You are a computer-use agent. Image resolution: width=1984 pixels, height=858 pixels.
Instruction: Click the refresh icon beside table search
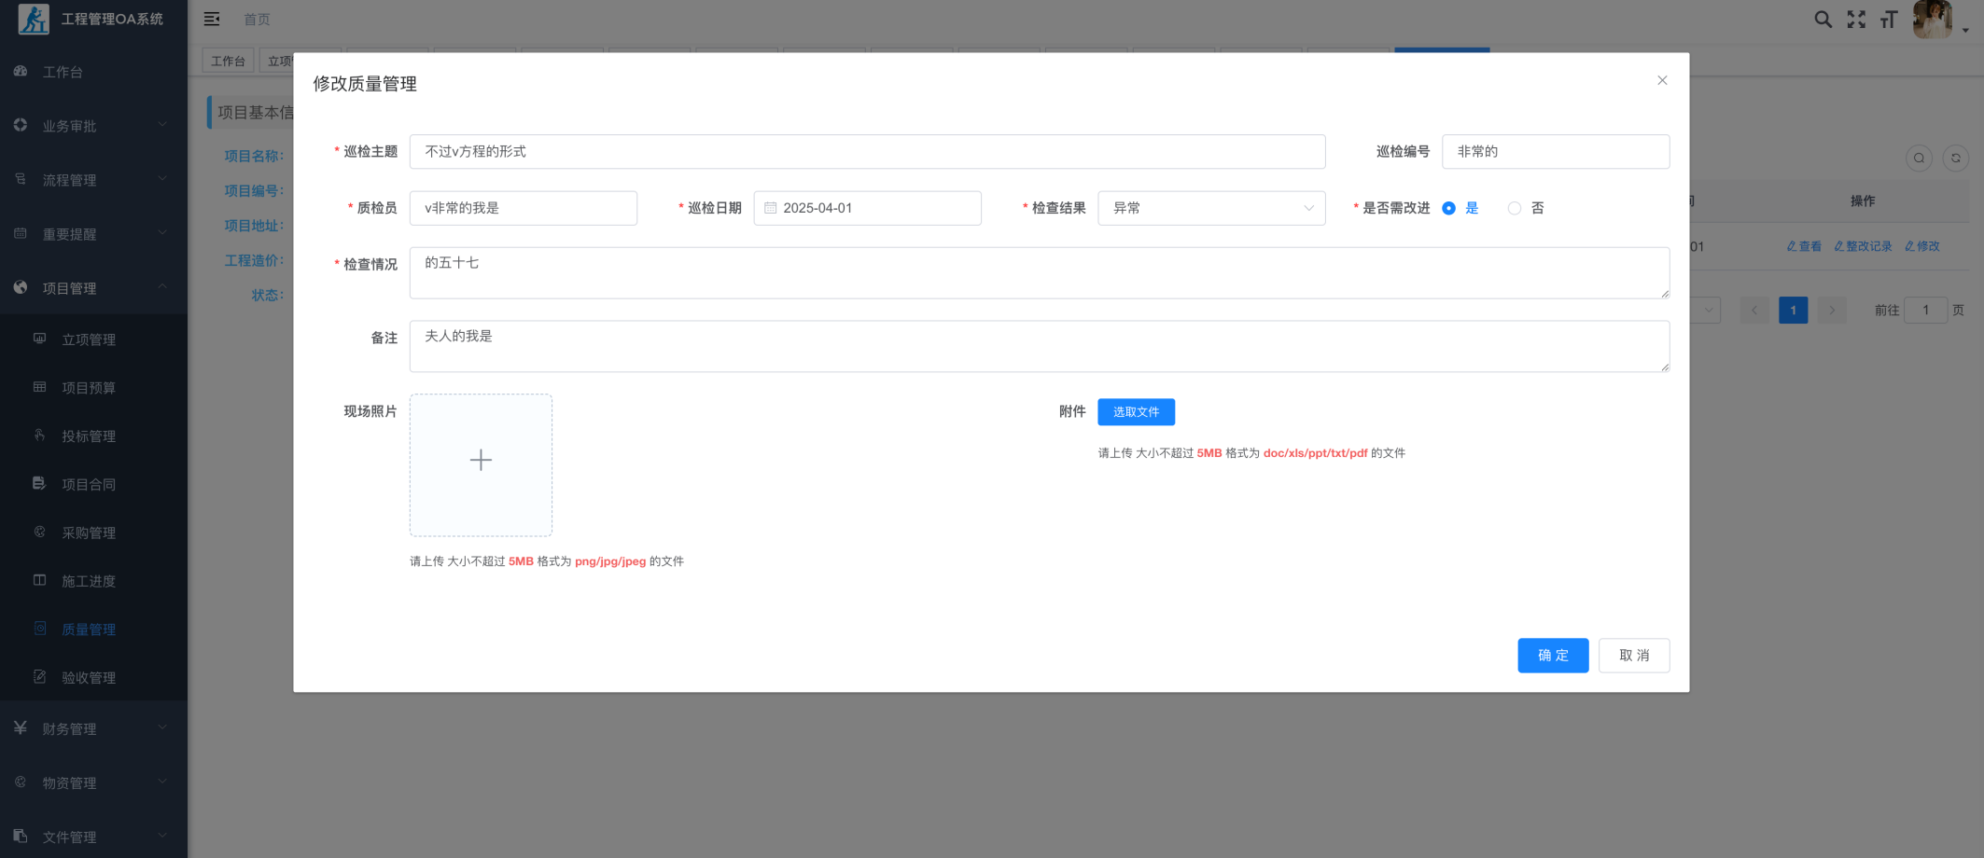pyautogui.click(x=1955, y=159)
